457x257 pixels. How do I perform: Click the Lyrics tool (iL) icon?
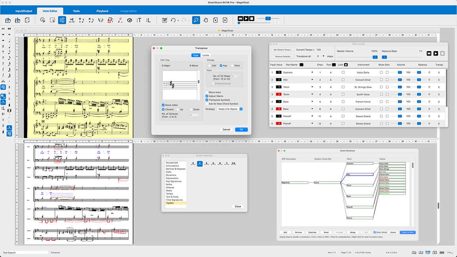pyautogui.click(x=148, y=20)
